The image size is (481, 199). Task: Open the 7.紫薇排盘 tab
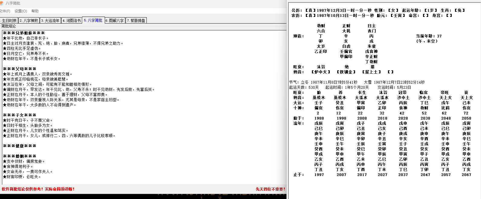coord(136,21)
